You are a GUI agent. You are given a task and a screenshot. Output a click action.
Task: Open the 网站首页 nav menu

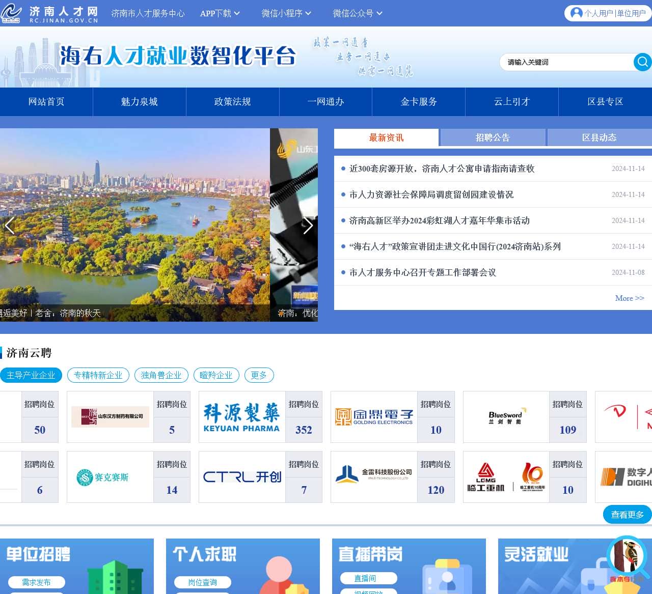(x=46, y=102)
